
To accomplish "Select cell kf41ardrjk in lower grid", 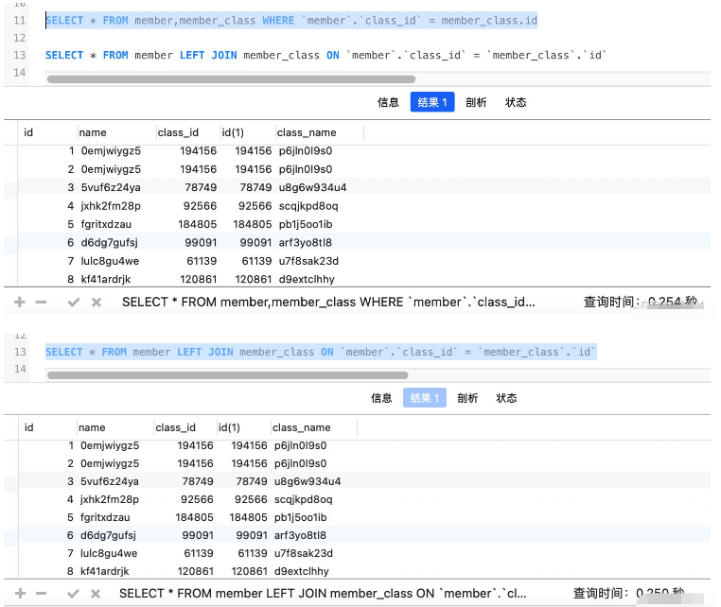I will pyautogui.click(x=104, y=571).
